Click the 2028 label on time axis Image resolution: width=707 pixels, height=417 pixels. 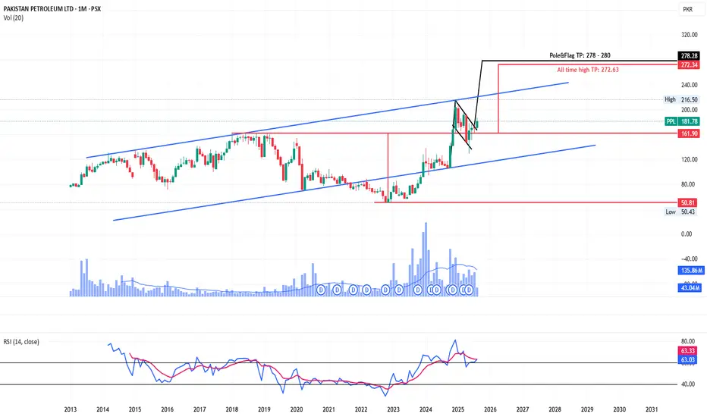tap(555, 409)
